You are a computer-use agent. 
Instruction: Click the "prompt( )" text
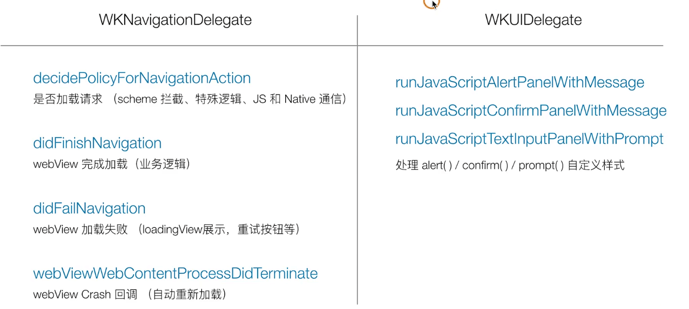click(x=541, y=165)
